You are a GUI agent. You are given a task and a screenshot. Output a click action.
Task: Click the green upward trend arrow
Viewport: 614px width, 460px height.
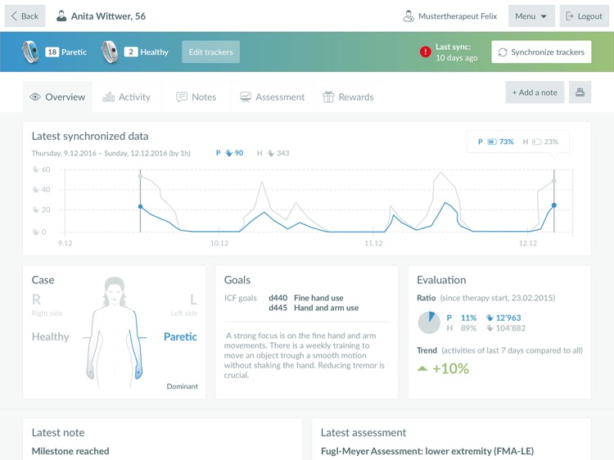pos(422,368)
